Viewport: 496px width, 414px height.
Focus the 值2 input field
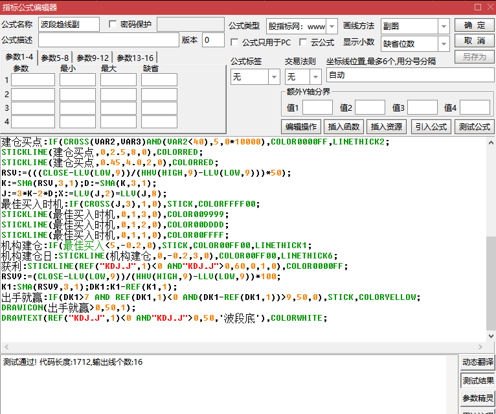[370, 108]
